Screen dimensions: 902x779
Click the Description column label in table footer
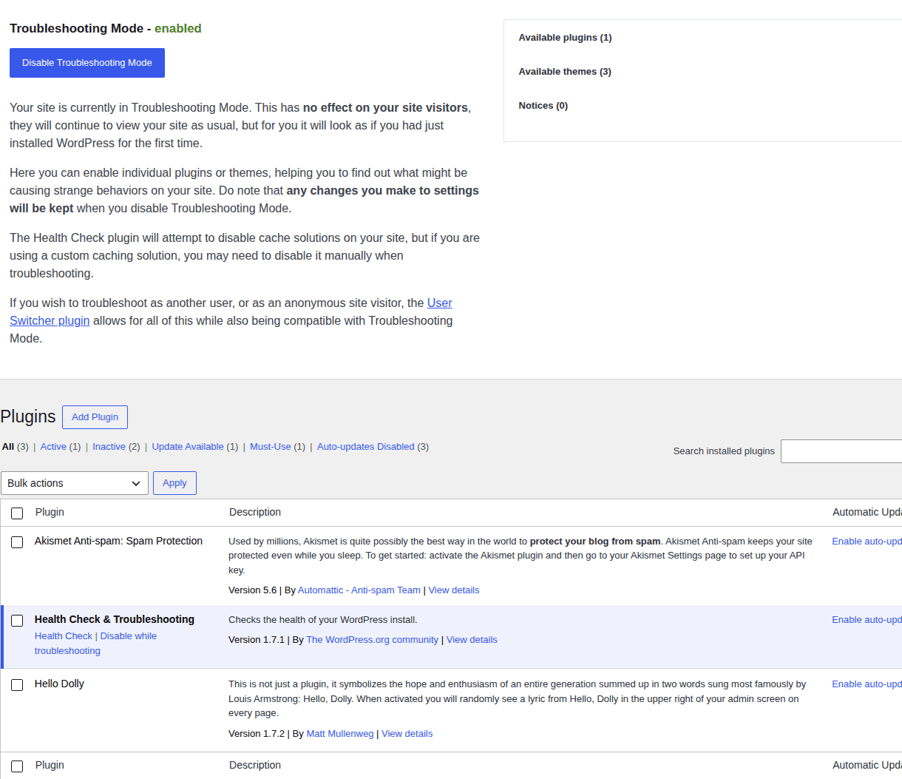pos(255,765)
